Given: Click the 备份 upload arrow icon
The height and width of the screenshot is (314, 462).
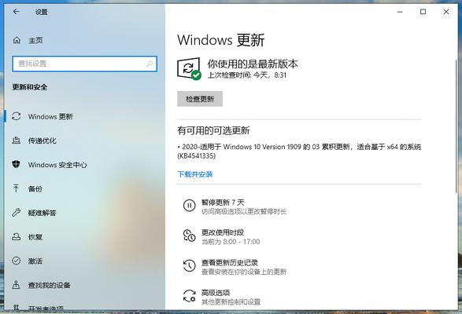Looking at the screenshot, I should point(17,188).
